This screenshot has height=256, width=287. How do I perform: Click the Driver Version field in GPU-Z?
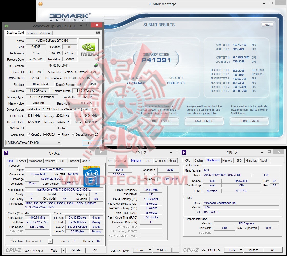point(63,109)
